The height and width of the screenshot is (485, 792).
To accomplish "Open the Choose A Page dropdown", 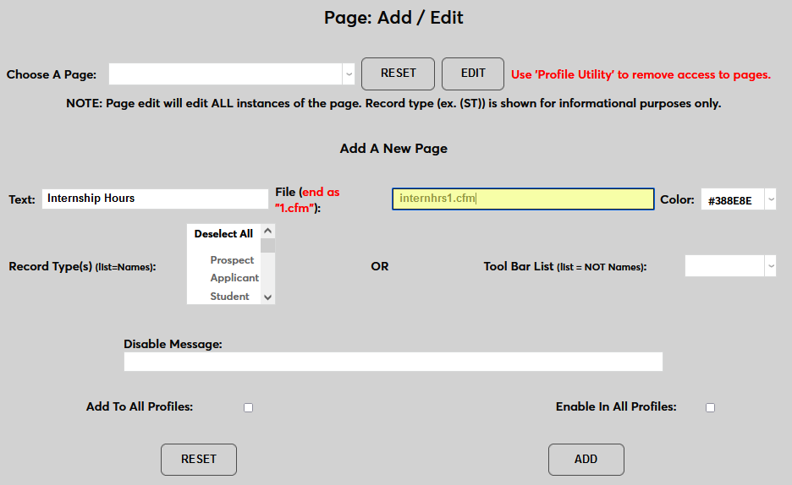I will (231, 74).
